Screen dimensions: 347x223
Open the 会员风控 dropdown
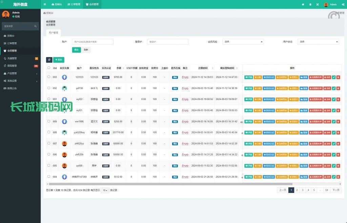coord(243,42)
